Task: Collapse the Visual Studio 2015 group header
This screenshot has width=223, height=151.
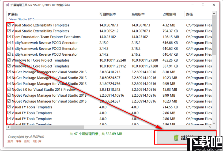Action: [x=22, y=19]
